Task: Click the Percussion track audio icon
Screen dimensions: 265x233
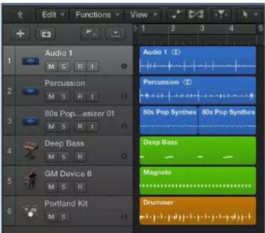Action: click(30, 91)
